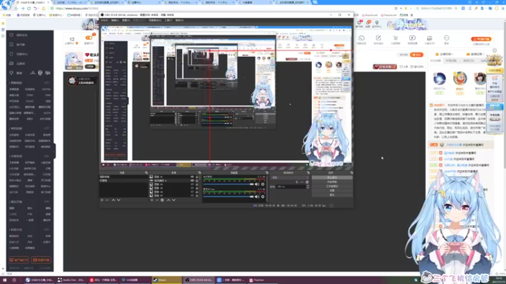
Task: Add a new source in OBS Sources panel
Action: [x=152, y=200]
